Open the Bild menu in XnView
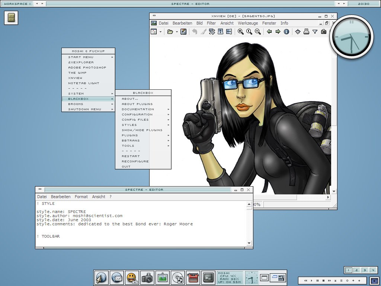The width and height of the screenshot is (381, 286). (x=199, y=23)
